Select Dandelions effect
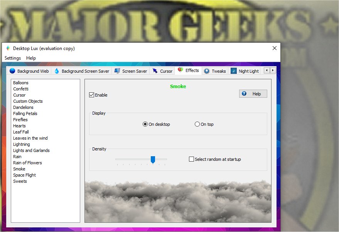Viewport: 339px width, 232px height. [23, 107]
